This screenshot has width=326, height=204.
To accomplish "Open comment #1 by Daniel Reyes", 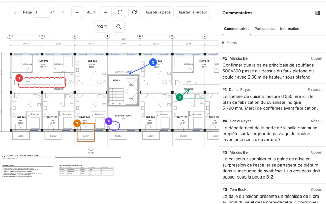I will [x=272, y=99].
